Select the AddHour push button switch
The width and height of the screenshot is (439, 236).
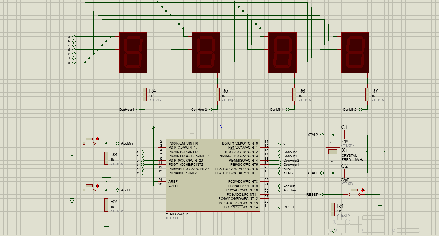click(x=89, y=188)
